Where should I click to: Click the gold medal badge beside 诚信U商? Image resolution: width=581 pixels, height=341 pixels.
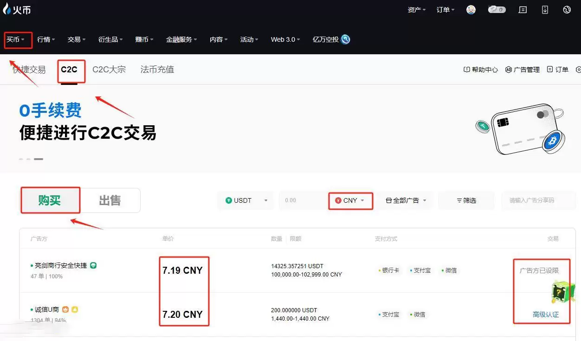coord(65,309)
